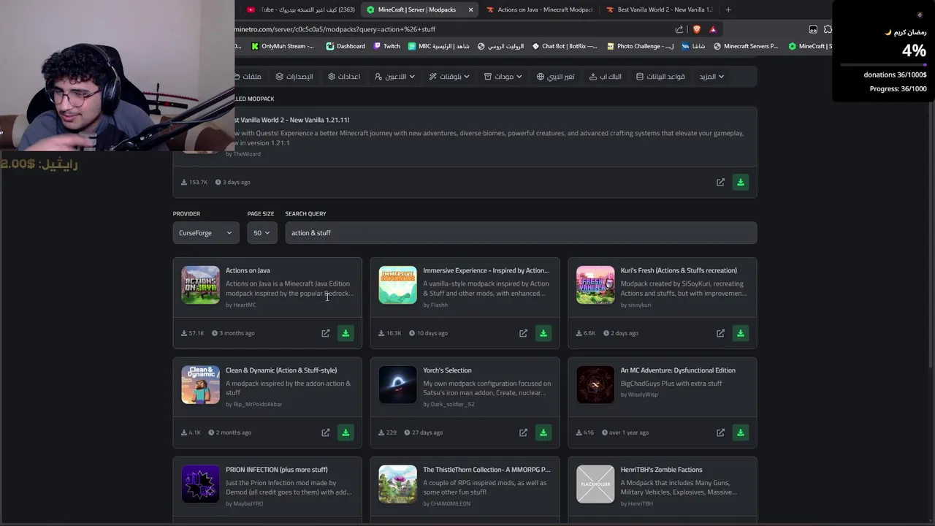This screenshot has width=935, height=526.
Task: Open the الباك اب nav item
Action: click(x=606, y=77)
